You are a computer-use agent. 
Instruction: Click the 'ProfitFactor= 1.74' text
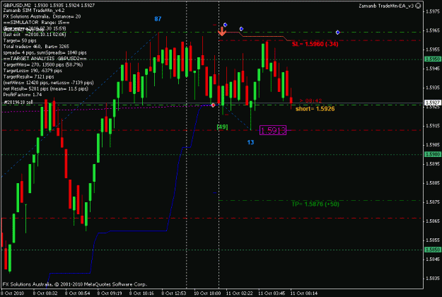pyautogui.click(x=22, y=95)
